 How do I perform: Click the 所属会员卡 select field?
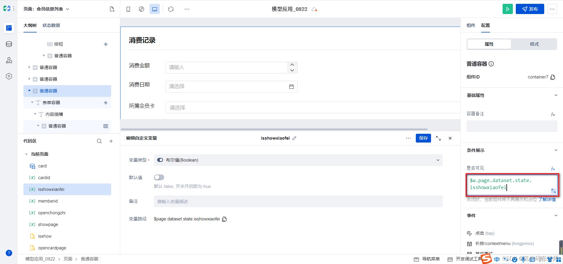tap(313, 107)
